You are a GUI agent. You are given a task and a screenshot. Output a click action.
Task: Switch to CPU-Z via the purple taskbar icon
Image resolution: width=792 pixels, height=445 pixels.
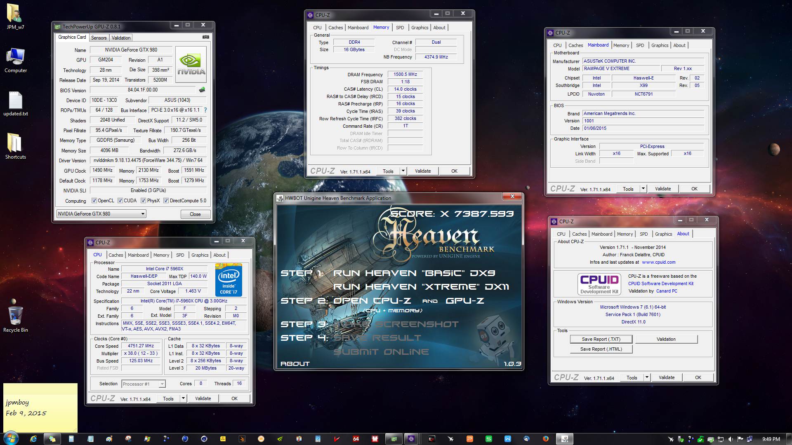pyautogui.click(x=411, y=439)
